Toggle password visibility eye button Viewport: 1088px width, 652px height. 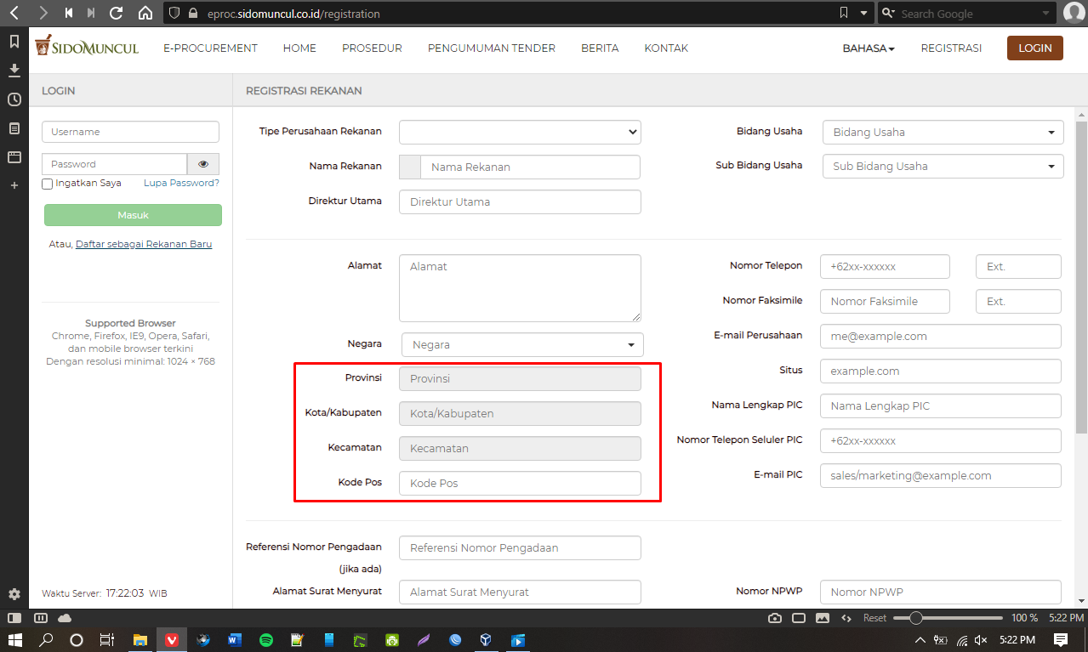click(x=203, y=164)
